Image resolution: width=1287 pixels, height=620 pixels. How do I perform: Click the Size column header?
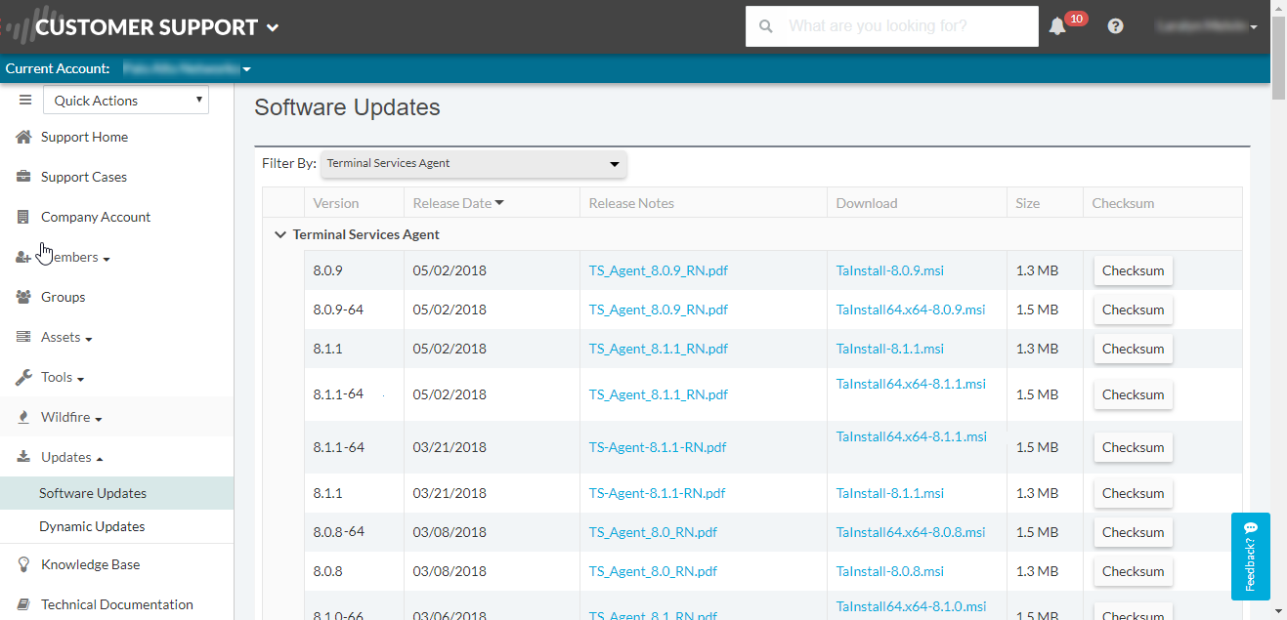point(1027,203)
